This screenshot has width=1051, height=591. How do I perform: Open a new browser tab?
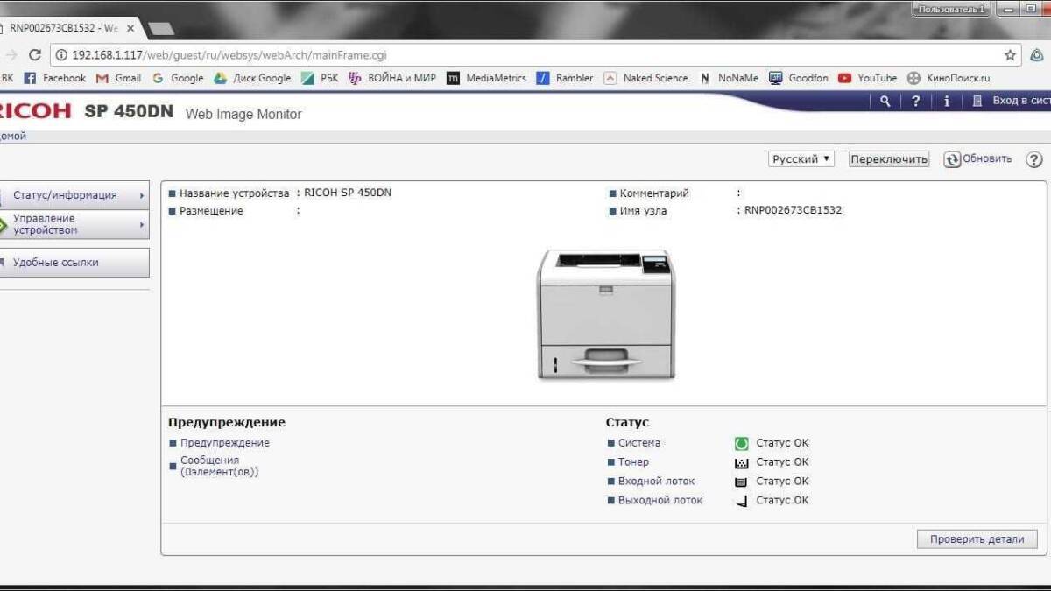[x=160, y=29]
